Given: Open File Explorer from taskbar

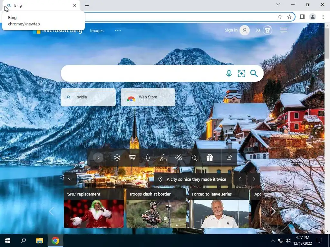Looking at the screenshot, I should click(39, 241).
